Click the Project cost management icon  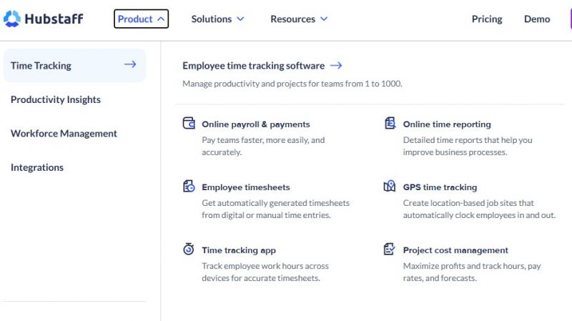click(390, 249)
